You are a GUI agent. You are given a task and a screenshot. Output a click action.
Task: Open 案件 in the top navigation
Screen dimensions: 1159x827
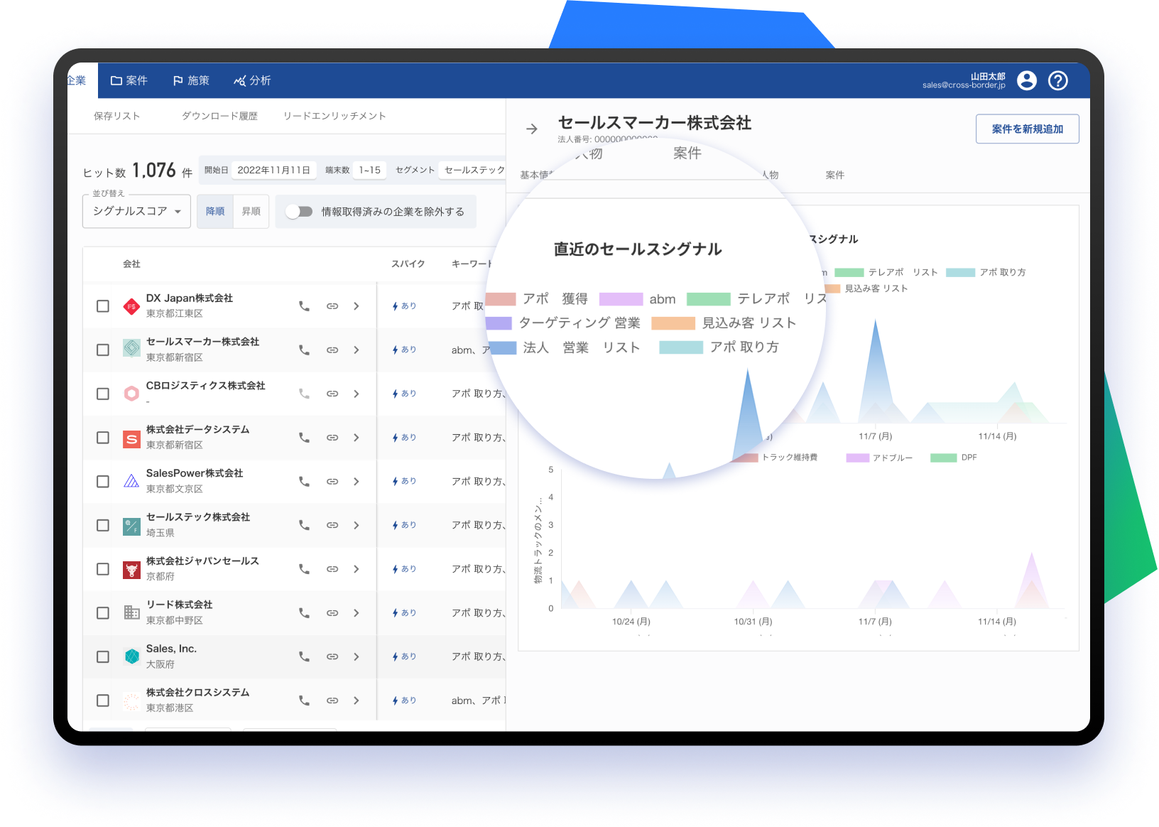click(129, 80)
